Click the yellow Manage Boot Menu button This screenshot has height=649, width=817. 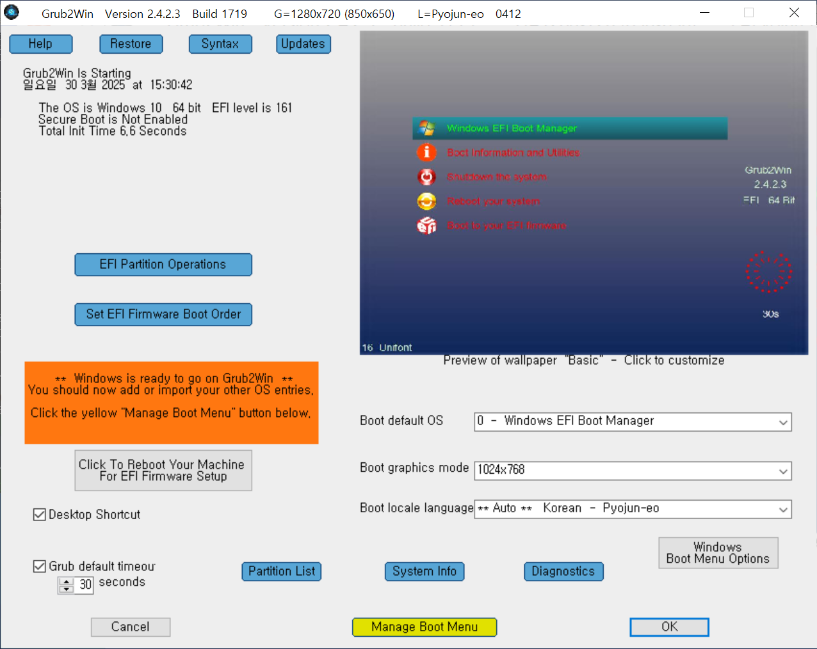425,627
